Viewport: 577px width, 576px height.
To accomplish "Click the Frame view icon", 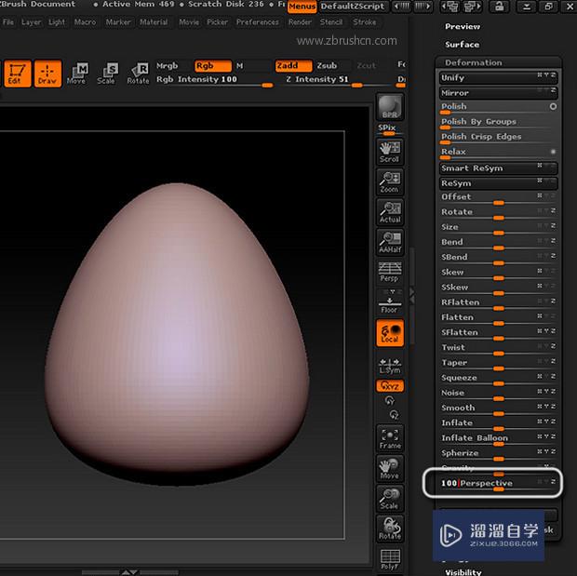I will click(390, 438).
